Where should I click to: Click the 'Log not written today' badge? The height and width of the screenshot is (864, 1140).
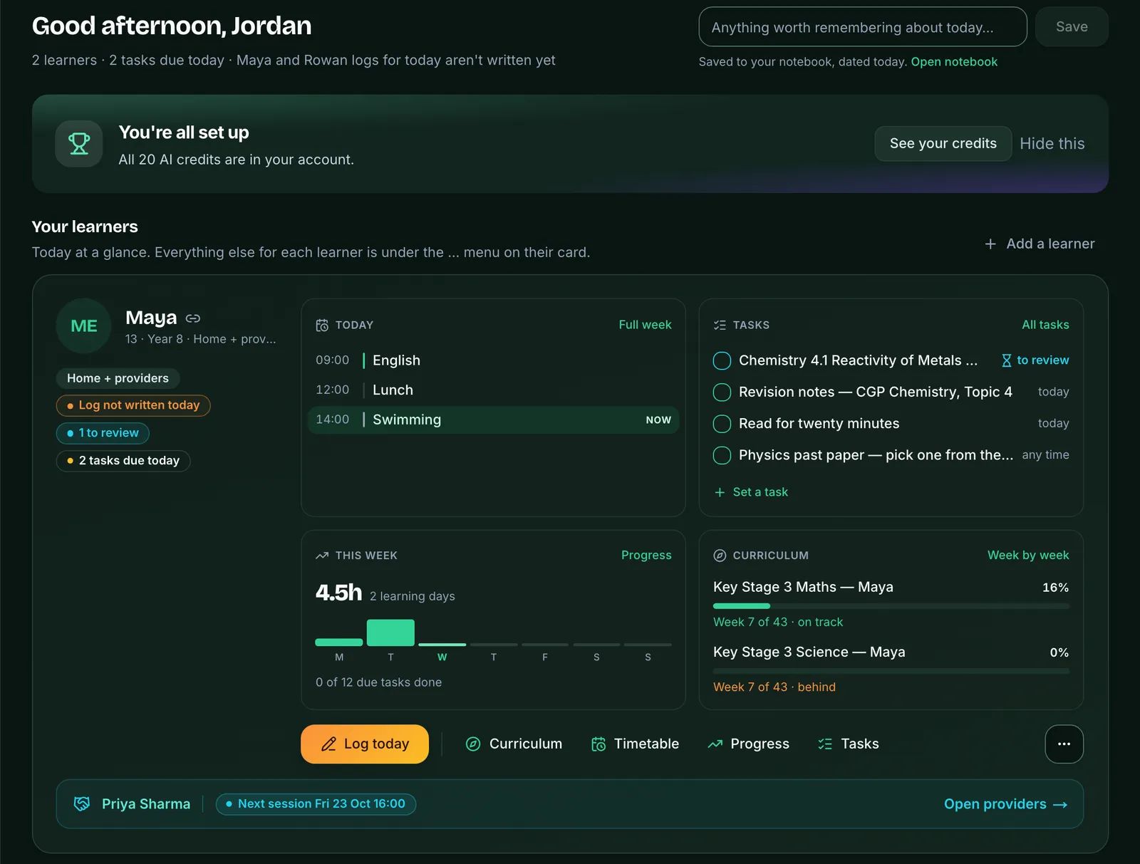pyautogui.click(x=133, y=405)
